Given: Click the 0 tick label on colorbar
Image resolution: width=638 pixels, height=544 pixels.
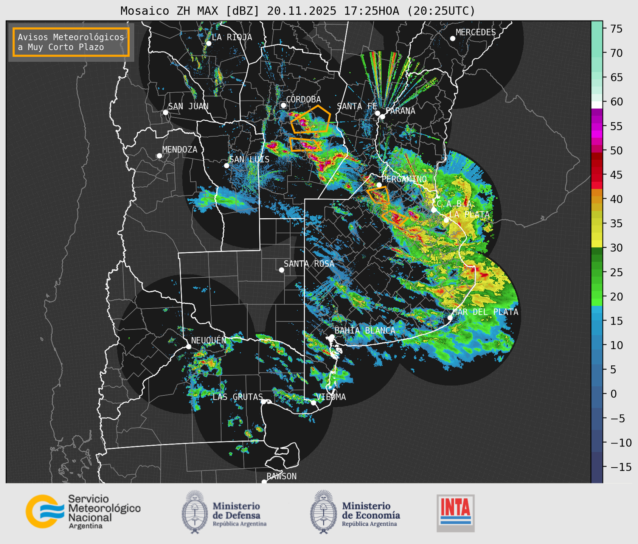Looking at the screenshot, I should 613,394.
